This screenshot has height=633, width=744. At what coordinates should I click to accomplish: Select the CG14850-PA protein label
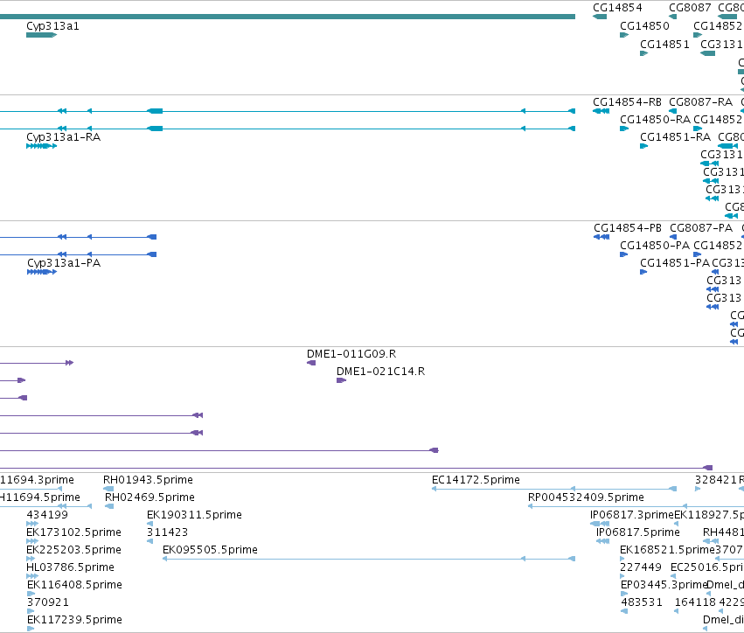655,246
